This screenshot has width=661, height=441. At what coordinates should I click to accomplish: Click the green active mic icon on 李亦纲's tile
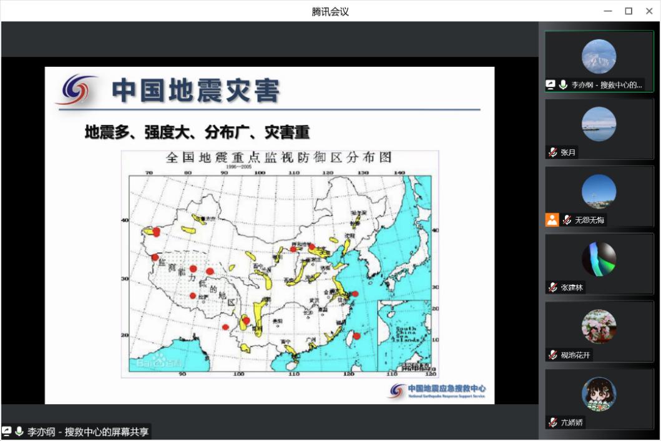click(x=563, y=85)
